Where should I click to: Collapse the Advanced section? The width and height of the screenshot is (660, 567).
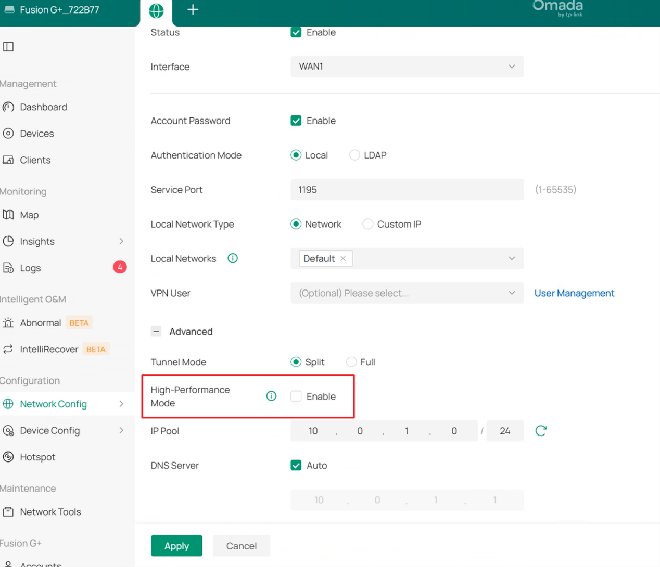point(156,331)
